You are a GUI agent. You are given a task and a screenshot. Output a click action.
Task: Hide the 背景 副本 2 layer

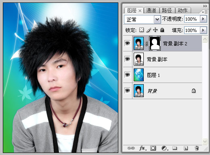point(127,43)
